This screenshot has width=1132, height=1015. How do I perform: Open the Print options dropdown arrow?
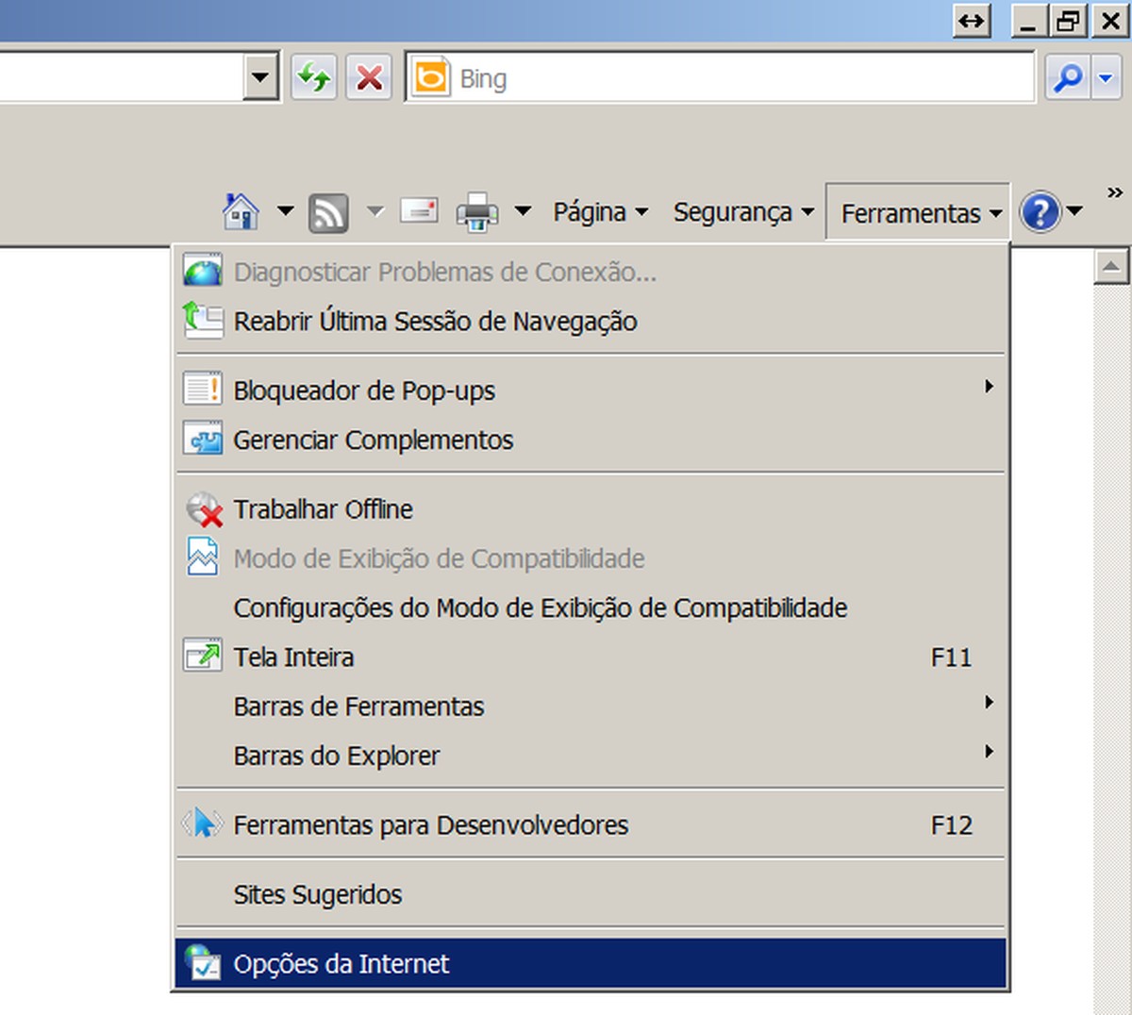523,211
